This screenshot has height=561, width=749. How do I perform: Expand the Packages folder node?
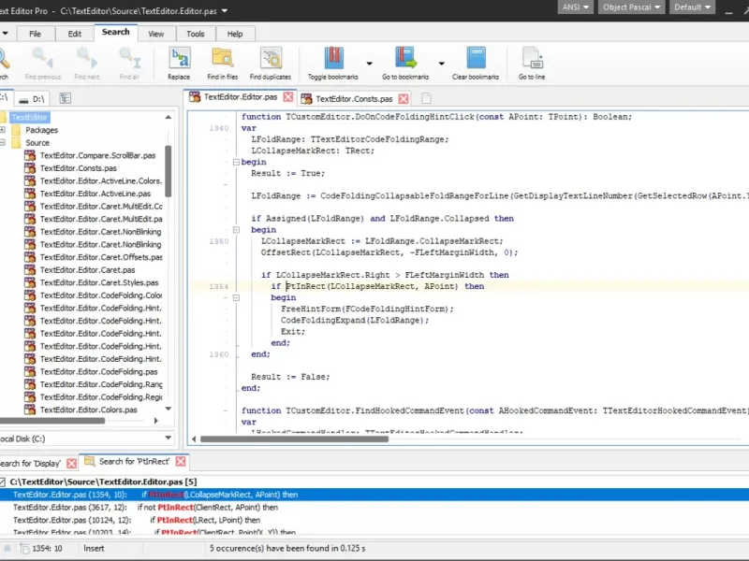point(3,130)
